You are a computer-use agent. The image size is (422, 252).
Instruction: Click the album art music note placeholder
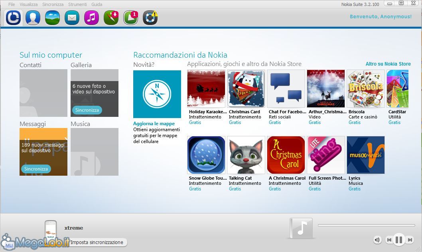(x=301, y=228)
